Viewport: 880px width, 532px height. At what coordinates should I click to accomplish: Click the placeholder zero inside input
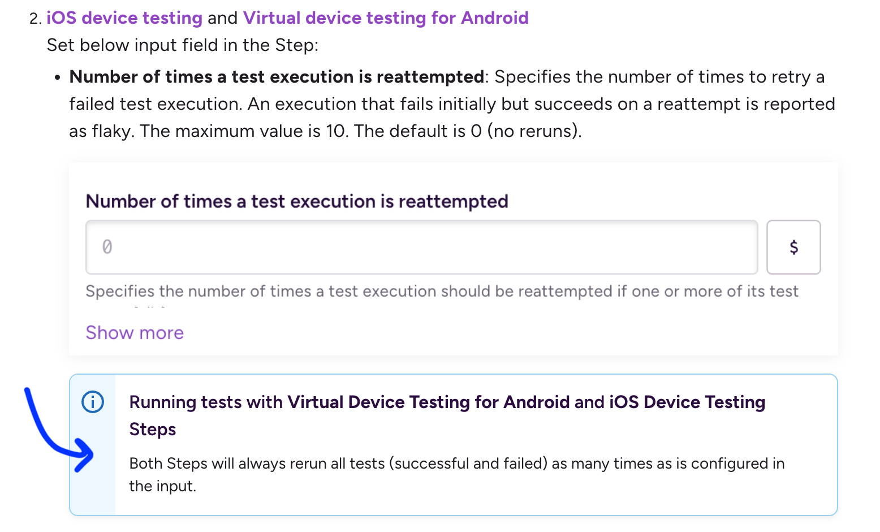point(107,247)
